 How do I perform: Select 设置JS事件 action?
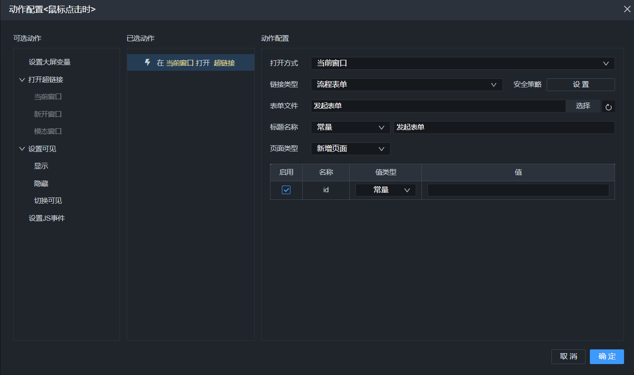[x=47, y=218]
